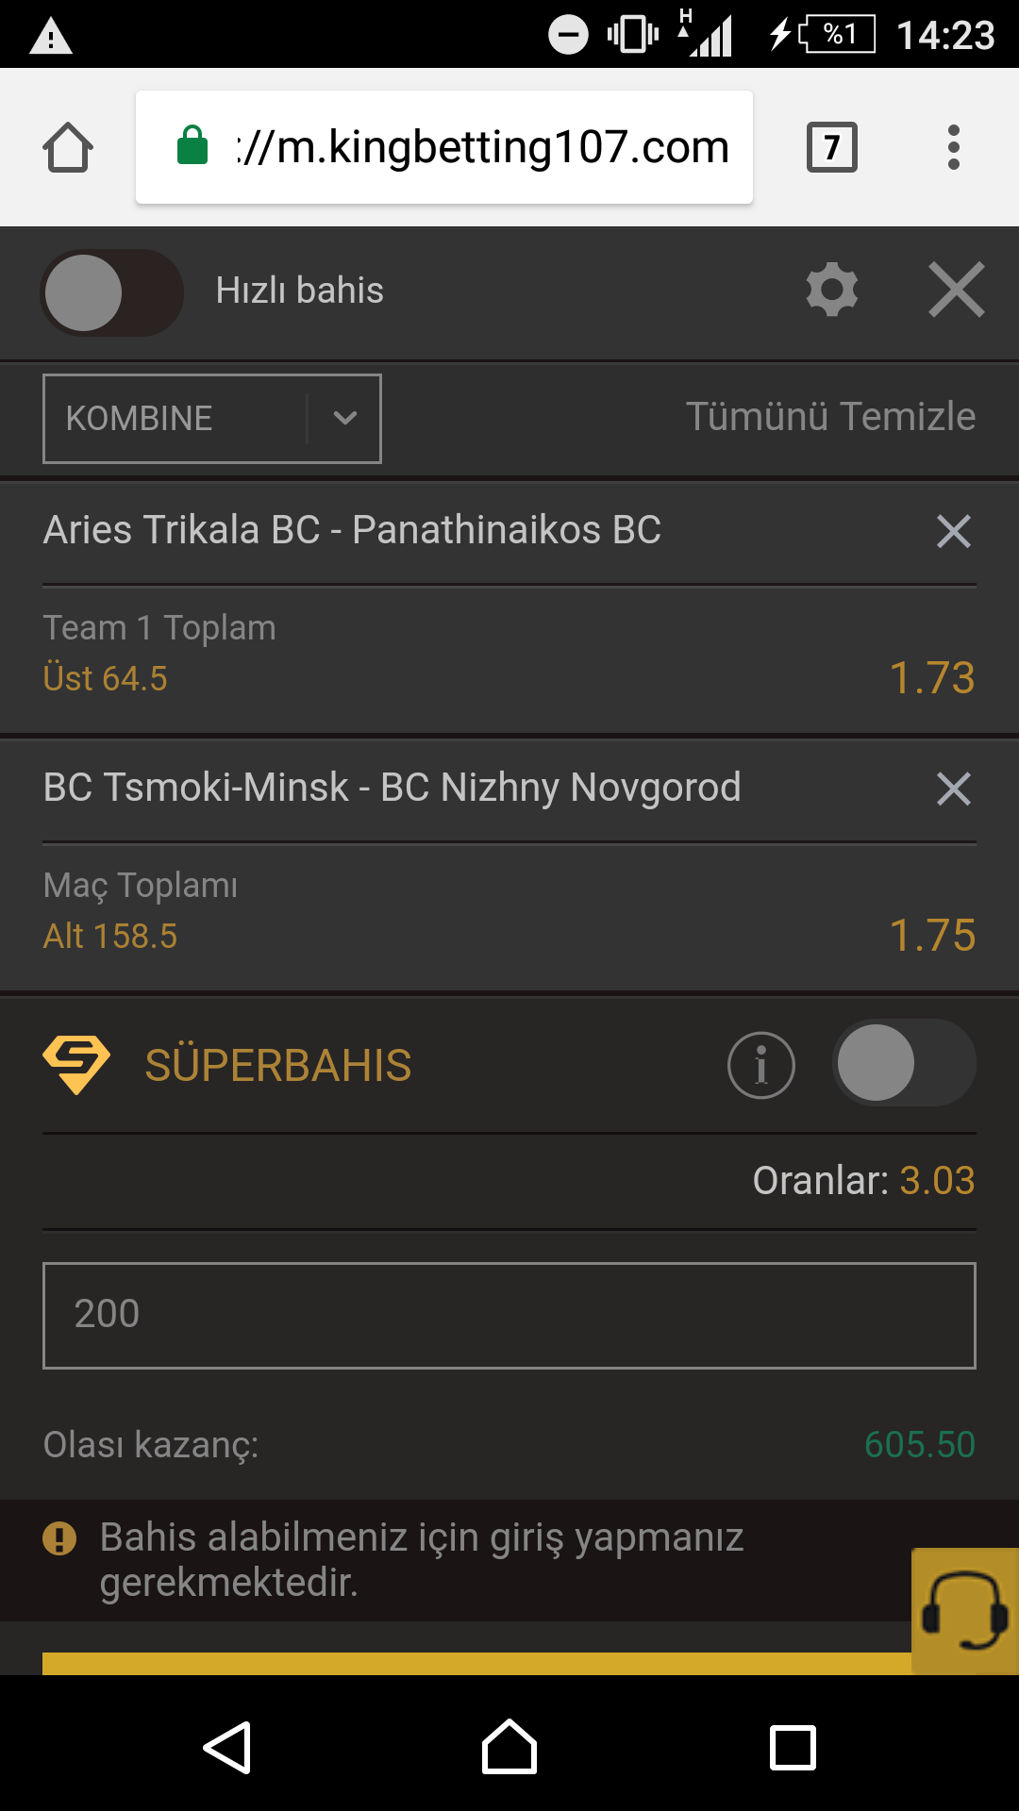The image size is (1019, 1811).
Task: Tap the yellow bet button at bottom
Action: (x=476, y=1663)
